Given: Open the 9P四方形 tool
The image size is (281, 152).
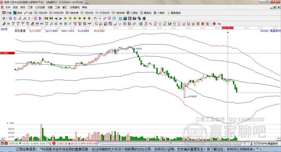Looking at the screenshot, I should [x=57, y=13].
